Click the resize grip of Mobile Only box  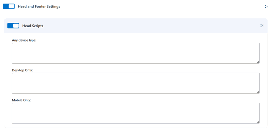click(258, 122)
